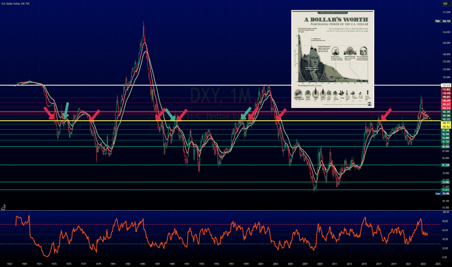Select the red arrow near 1978
The height and width of the screenshot is (267, 452).
pos(95,115)
